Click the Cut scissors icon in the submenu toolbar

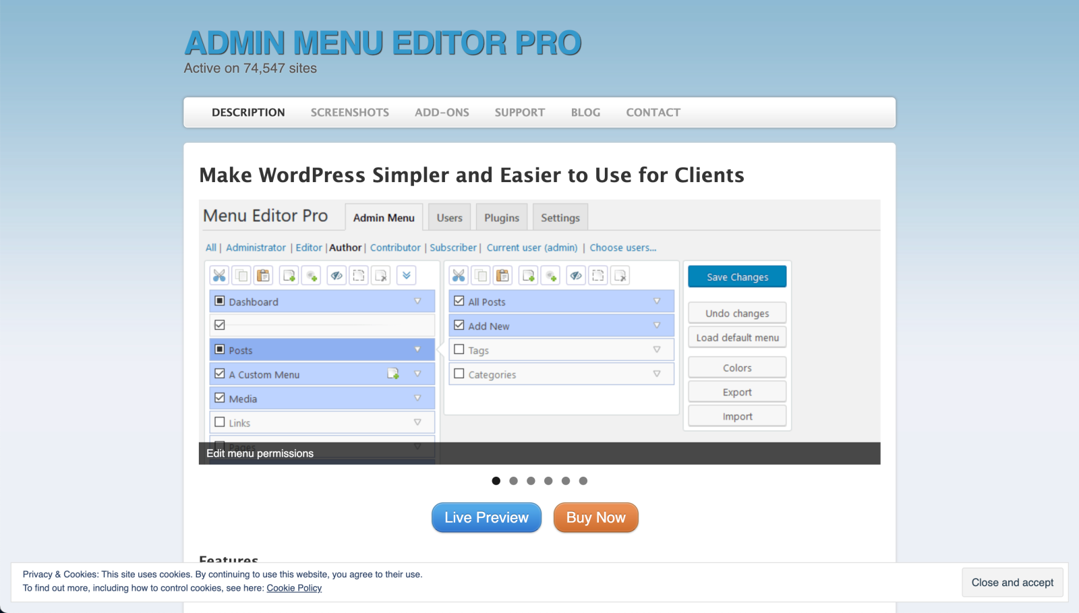459,275
